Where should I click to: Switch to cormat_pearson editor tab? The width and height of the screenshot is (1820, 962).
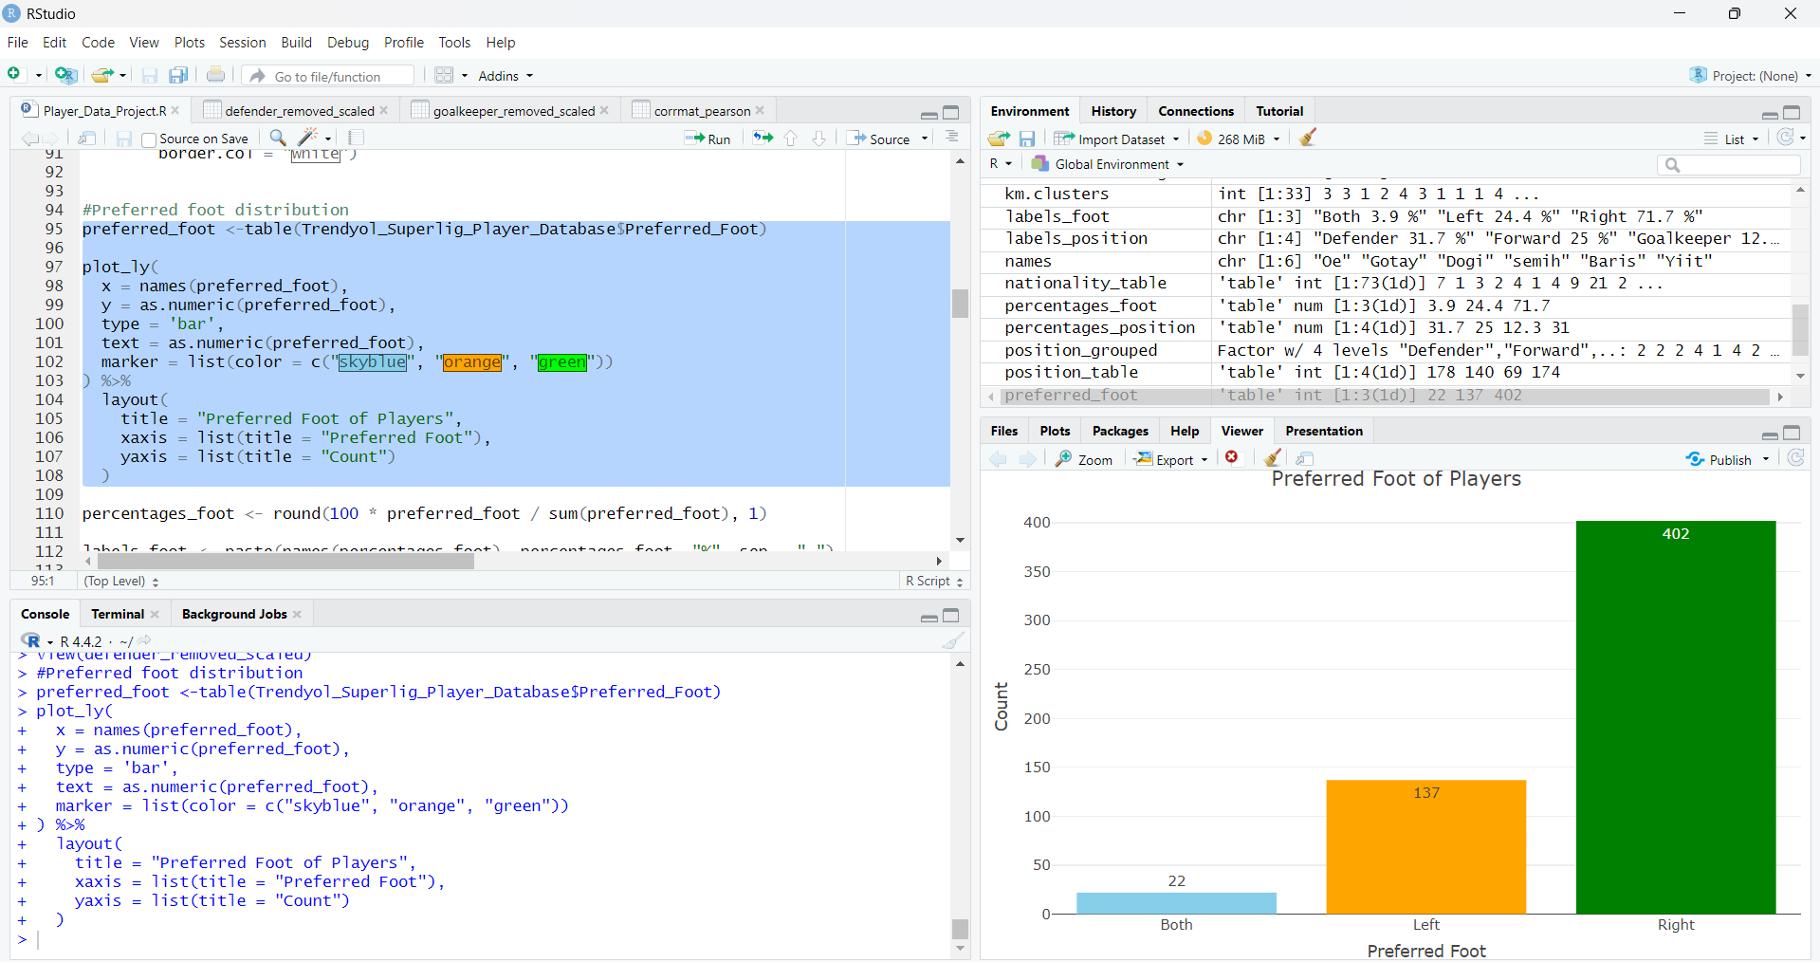tap(702, 111)
